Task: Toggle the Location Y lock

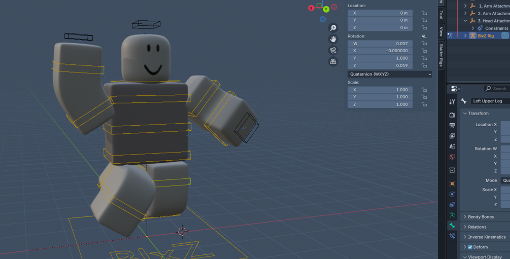Action: (424, 20)
